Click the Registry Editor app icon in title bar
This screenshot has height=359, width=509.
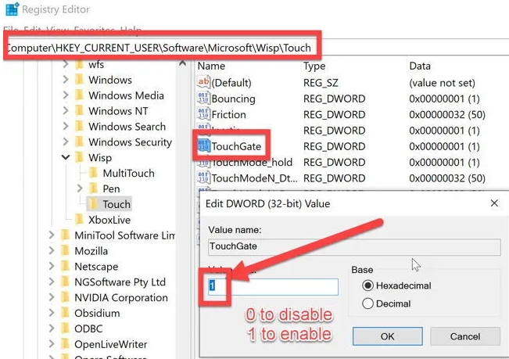(8, 10)
